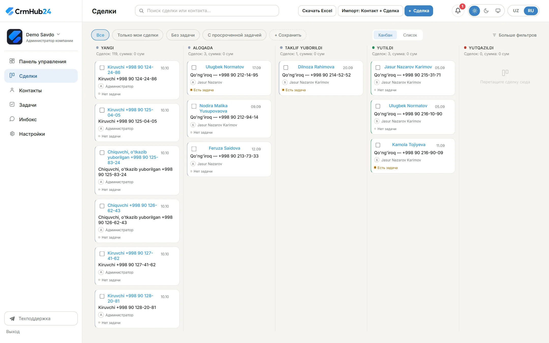The width and height of the screenshot is (549, 343).
Task: Click the CrmHub24 logo
Action: [x=28, y=11]
